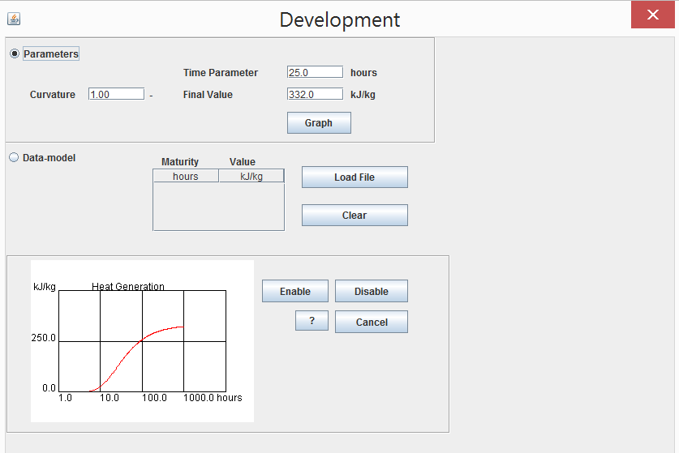Click the 1000.0 hours axis label
Screen dimensions: 679x453
click(213, 398)
